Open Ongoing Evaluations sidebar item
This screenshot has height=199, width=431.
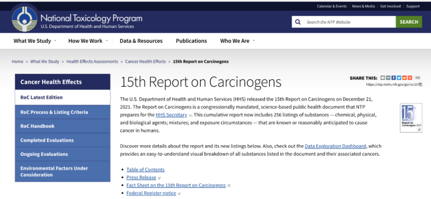coord(62,154)
